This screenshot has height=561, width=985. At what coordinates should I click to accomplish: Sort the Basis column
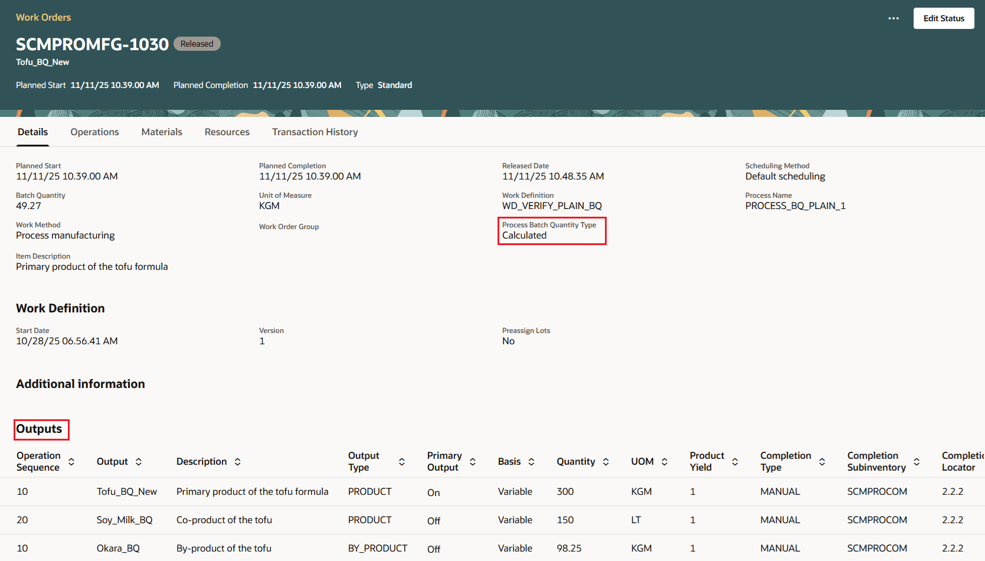point(532,461)
